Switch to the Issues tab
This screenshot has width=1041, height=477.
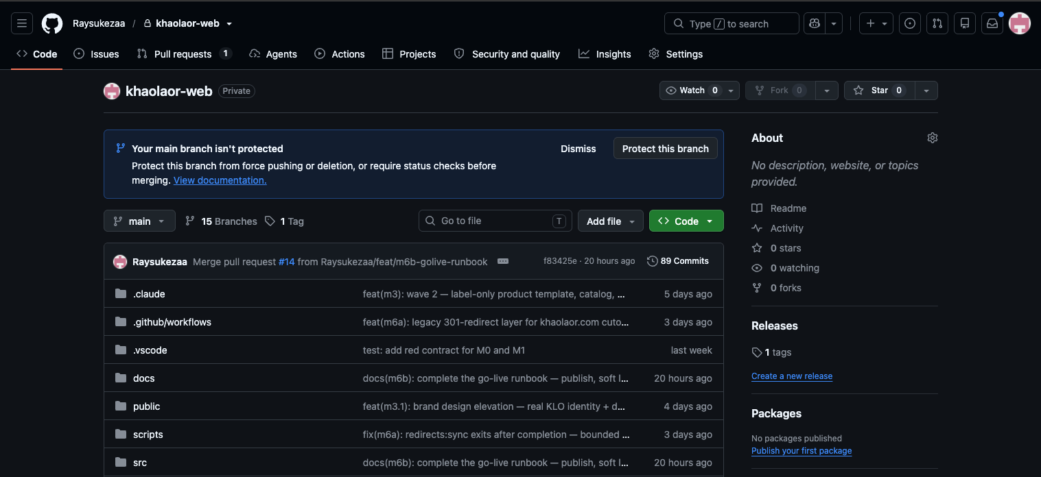tap(96, 54)
